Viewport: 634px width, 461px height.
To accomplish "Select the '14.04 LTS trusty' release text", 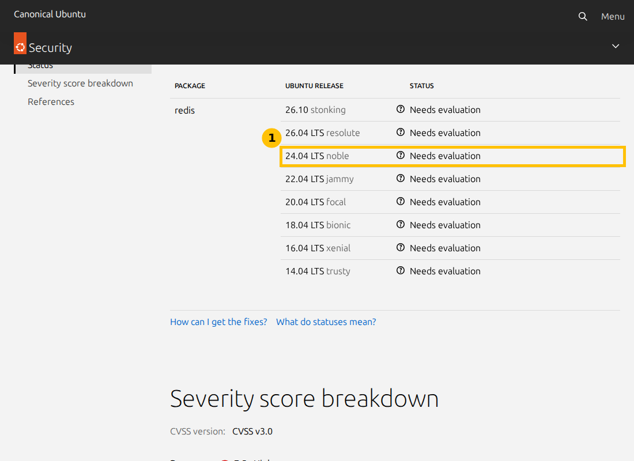I will pos(318,271).
